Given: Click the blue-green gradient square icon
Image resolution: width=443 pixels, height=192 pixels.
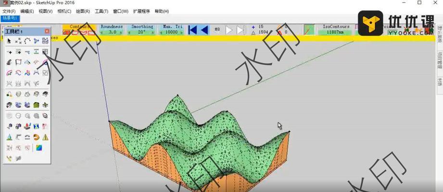Looking at the screenshot, I should coord(38,147).
